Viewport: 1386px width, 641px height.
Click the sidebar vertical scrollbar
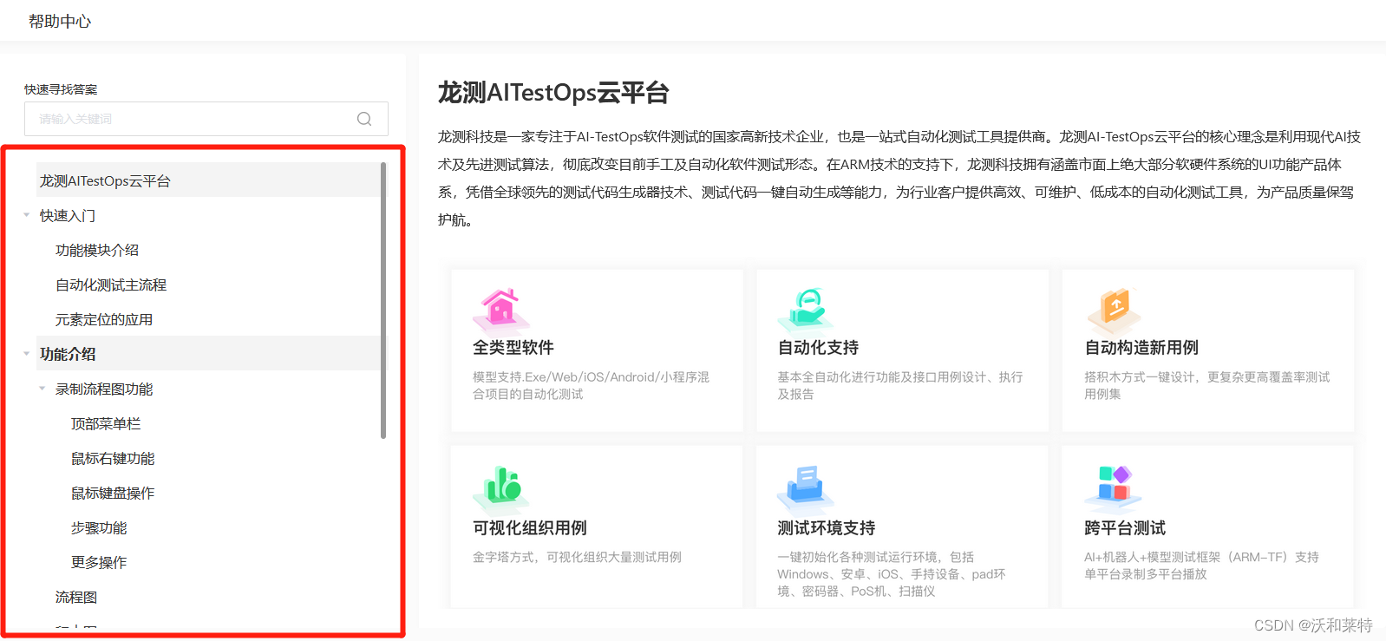[x=383, y=300]
